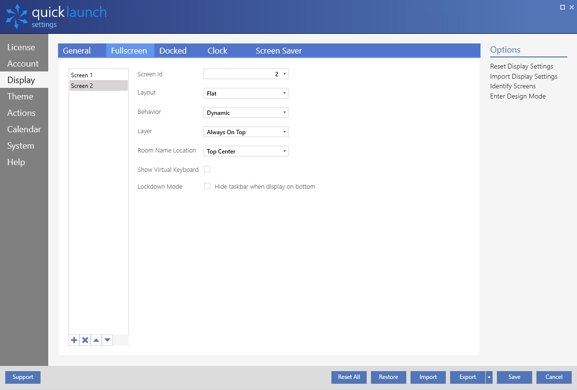
Task: Go to License section in sidebar
Action: click(x=24, y=47)
